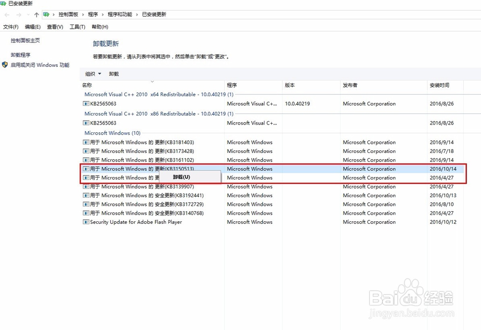481x330 pixels.
Task: Click install date 2016/10/12 cell
Action: click(443, 222)
